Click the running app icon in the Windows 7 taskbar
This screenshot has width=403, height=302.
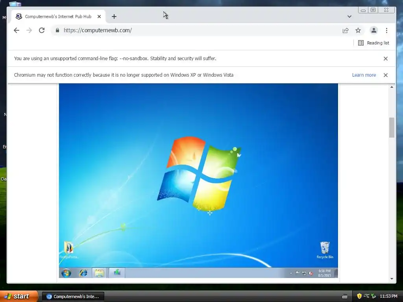(117, 273)
